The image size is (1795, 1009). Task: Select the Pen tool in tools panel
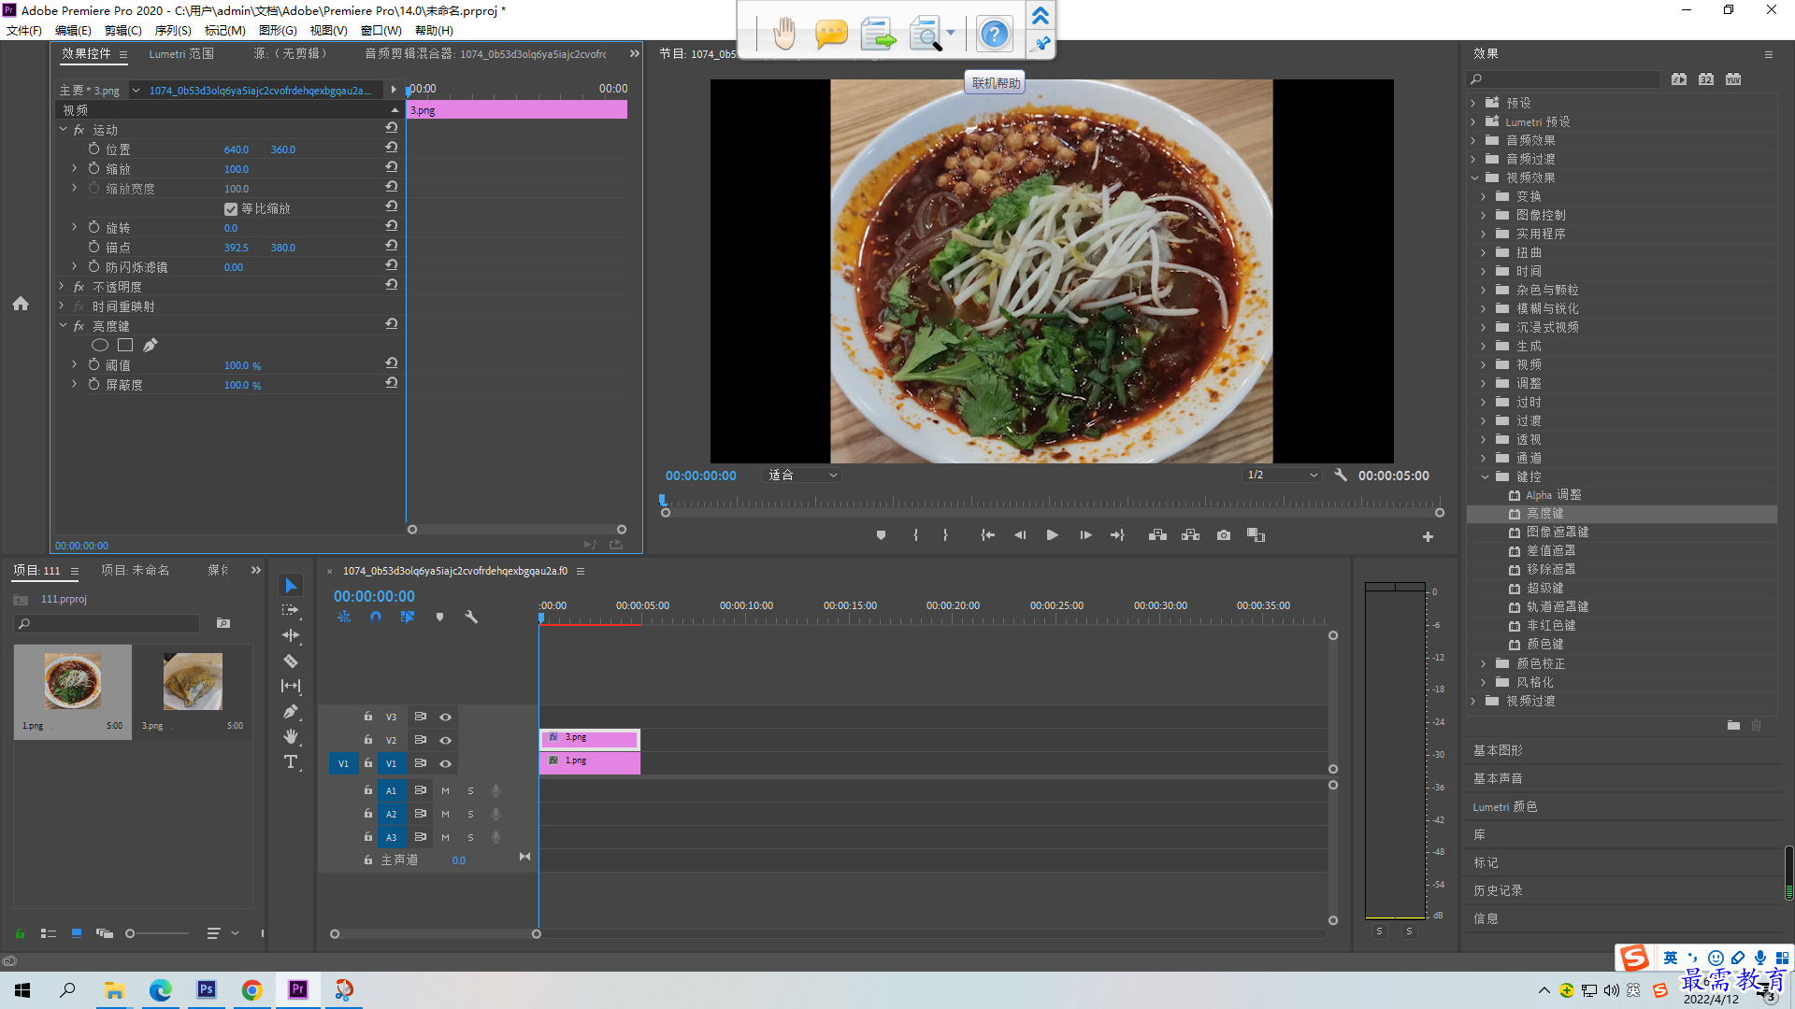point(291,711)
